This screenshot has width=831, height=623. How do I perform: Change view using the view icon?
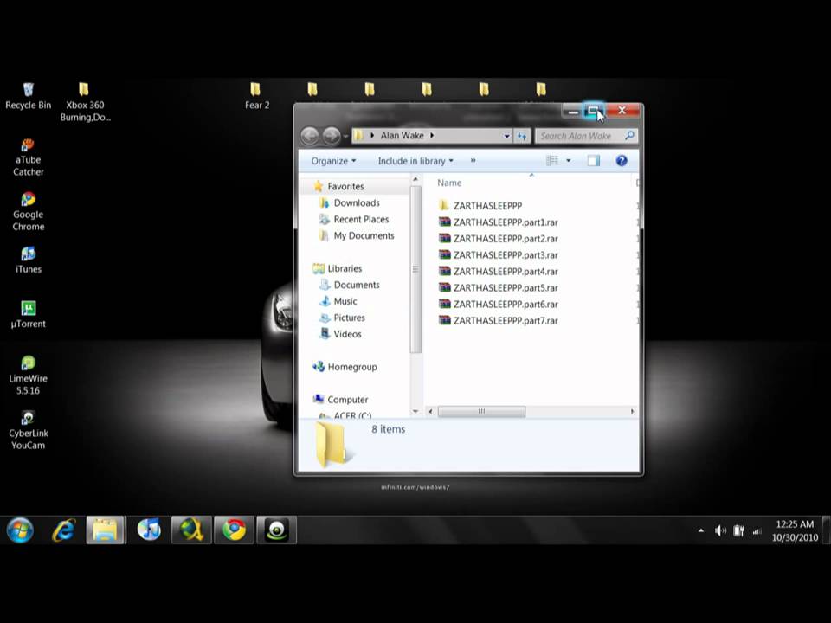point(551,161)
